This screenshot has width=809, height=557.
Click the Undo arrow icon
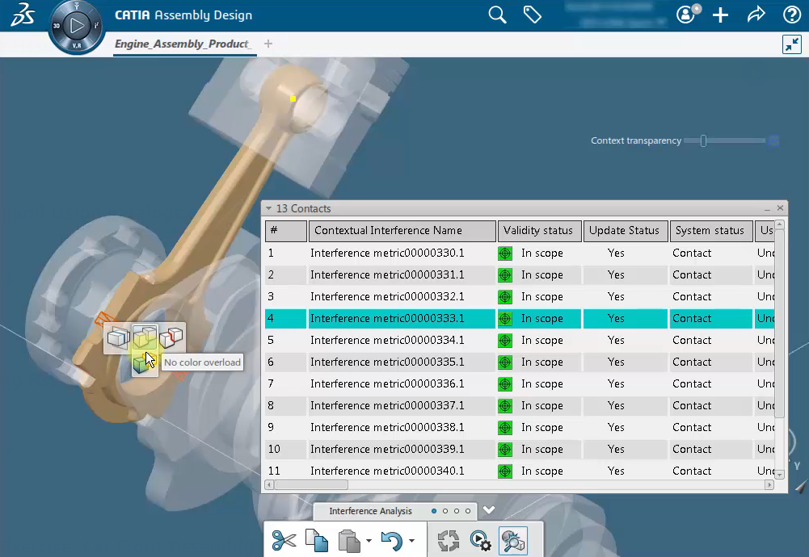point(392,541)
